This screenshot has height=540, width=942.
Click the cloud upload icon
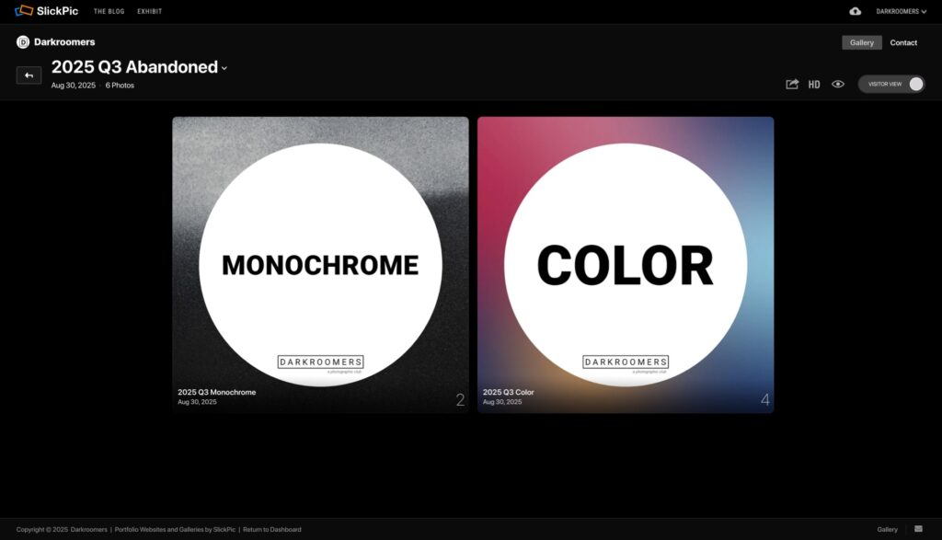[x=855, y=11]
